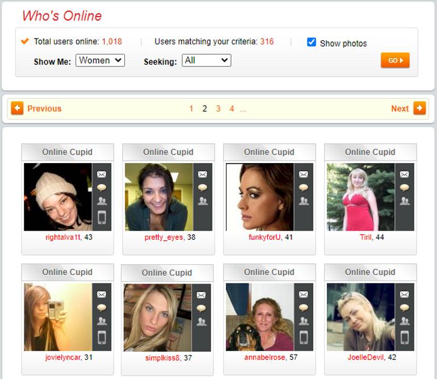The image size is (437, 379).
Task: Click simplkiss8 profile photo
Action: [157, 318]
